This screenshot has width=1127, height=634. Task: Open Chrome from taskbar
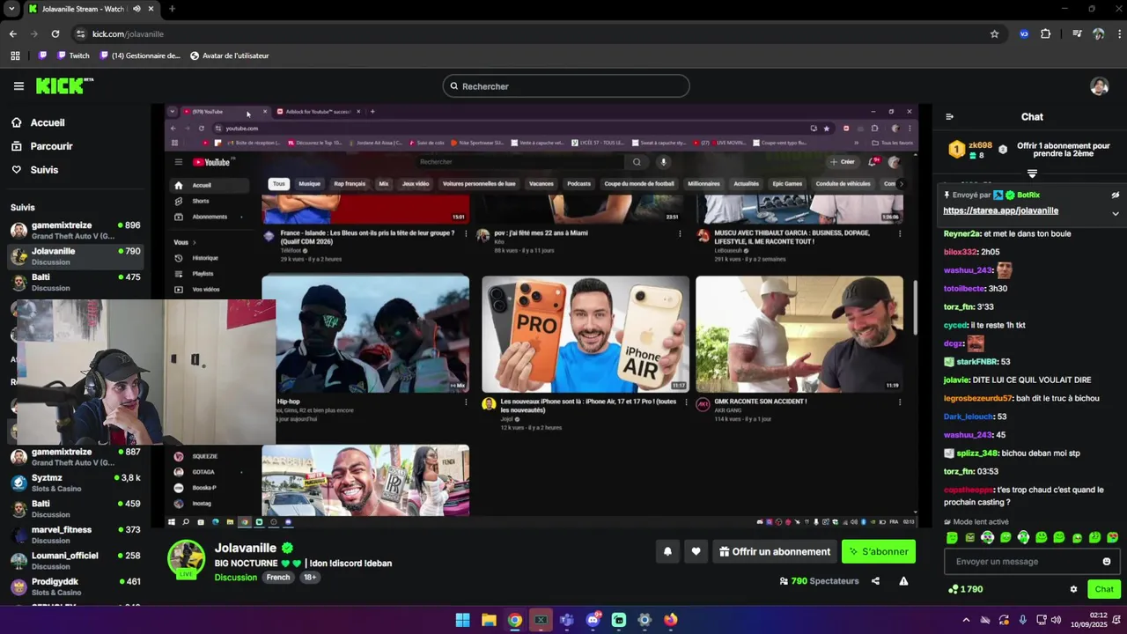515,620
